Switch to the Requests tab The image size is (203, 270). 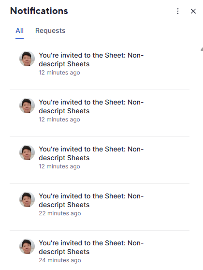(50, 30)
